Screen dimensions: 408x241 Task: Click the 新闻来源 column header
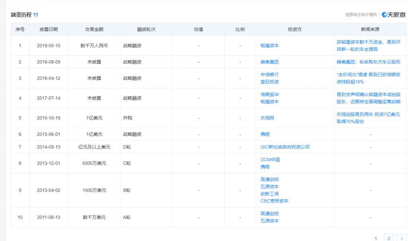(x=370, y=29)
